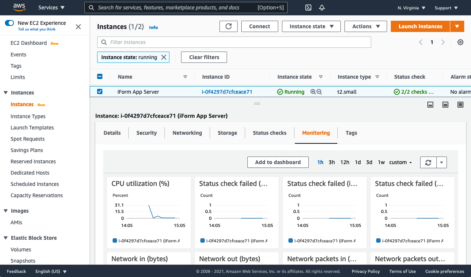Switch to the Tags tab
This screenshot has width=471, height=277.
pyautogui.click(x=351, y=133)
